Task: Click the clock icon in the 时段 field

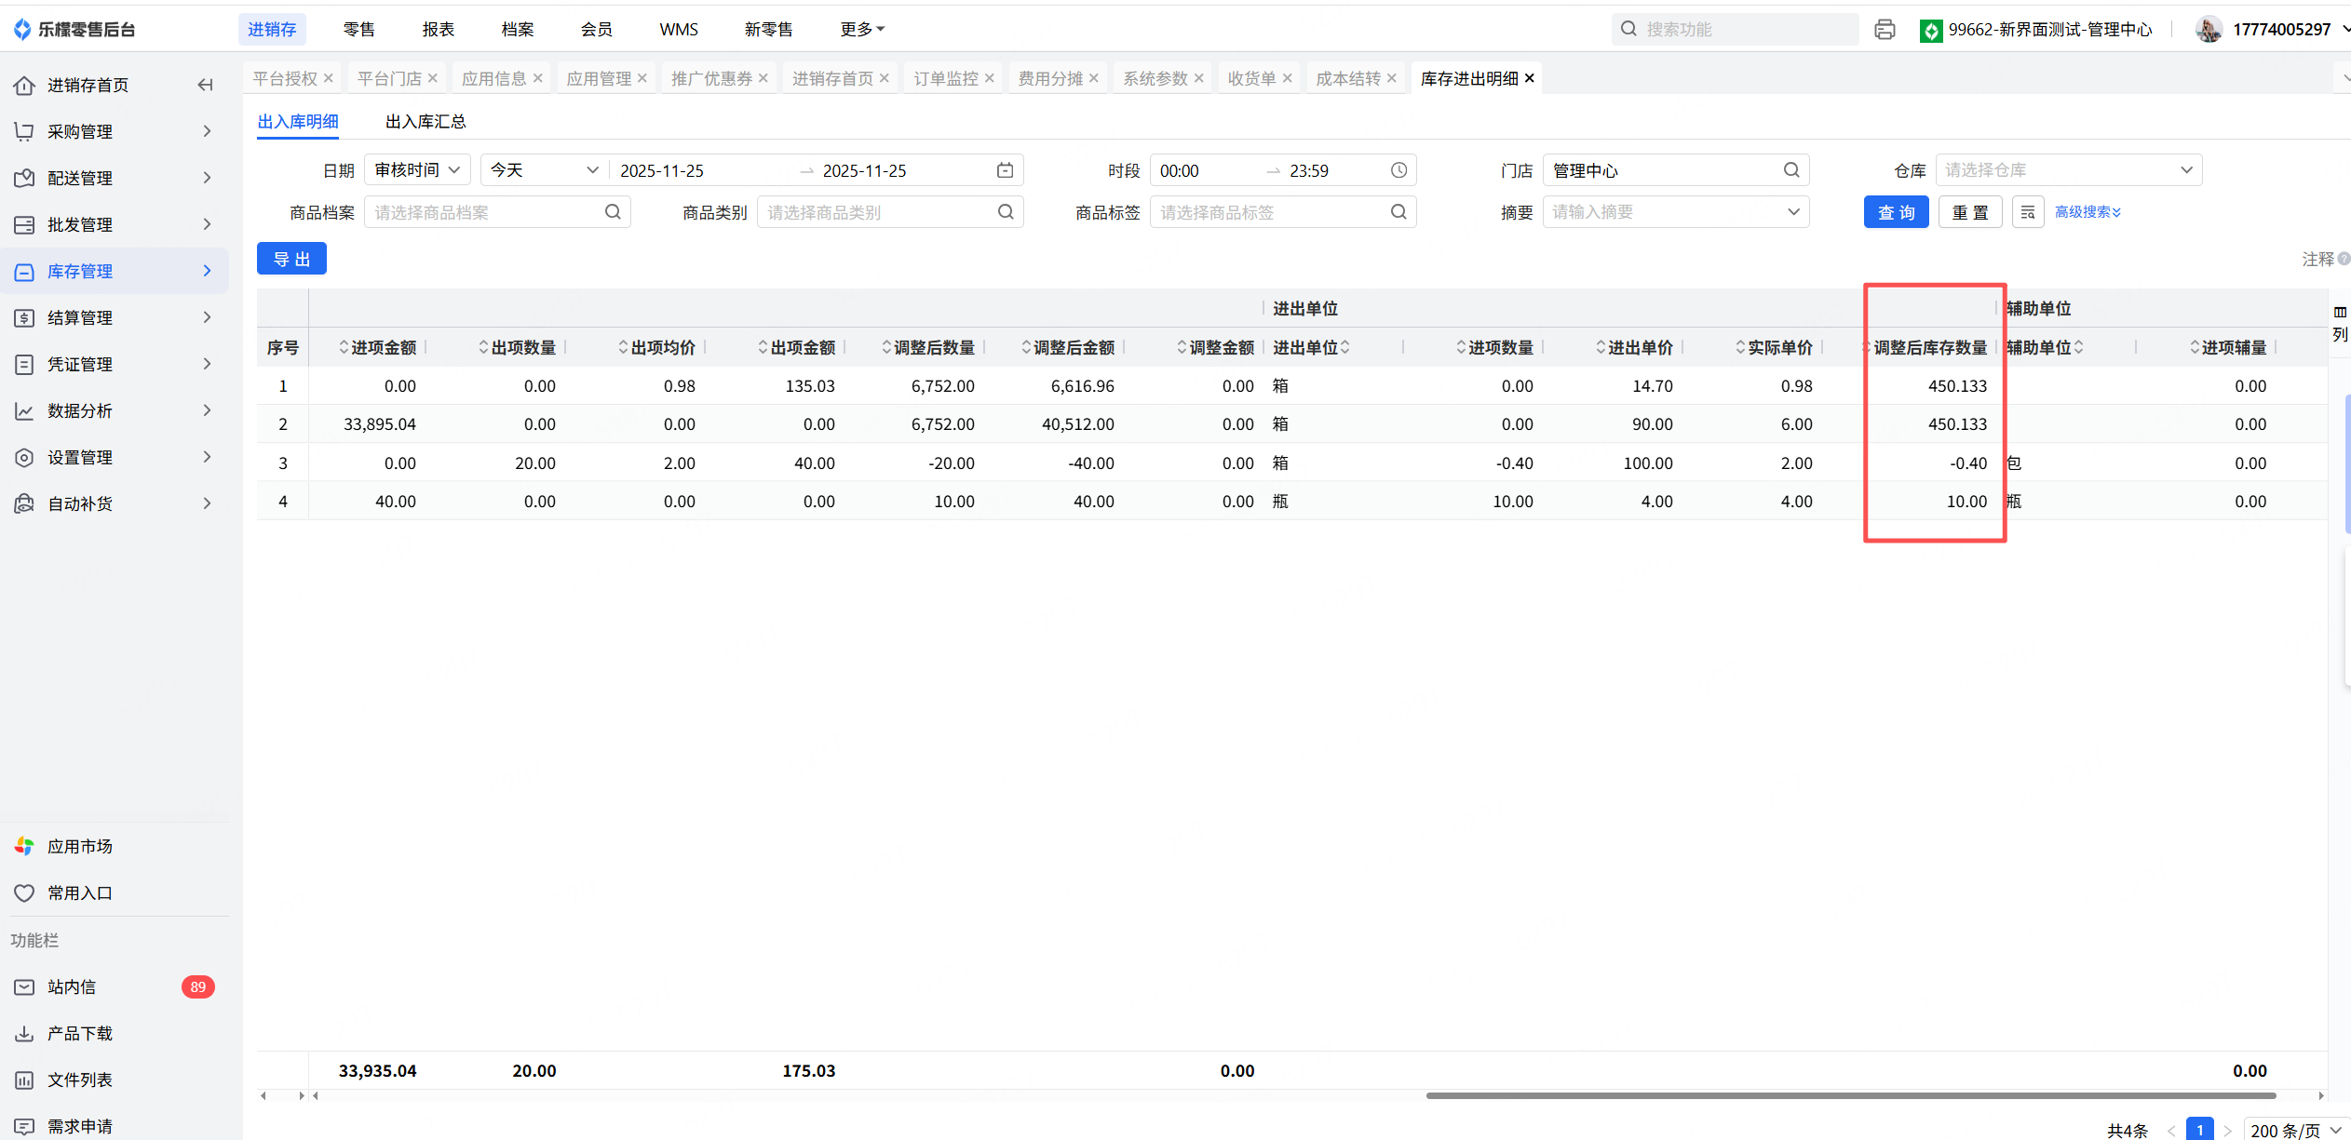Action: click(x=1398, y=170)
